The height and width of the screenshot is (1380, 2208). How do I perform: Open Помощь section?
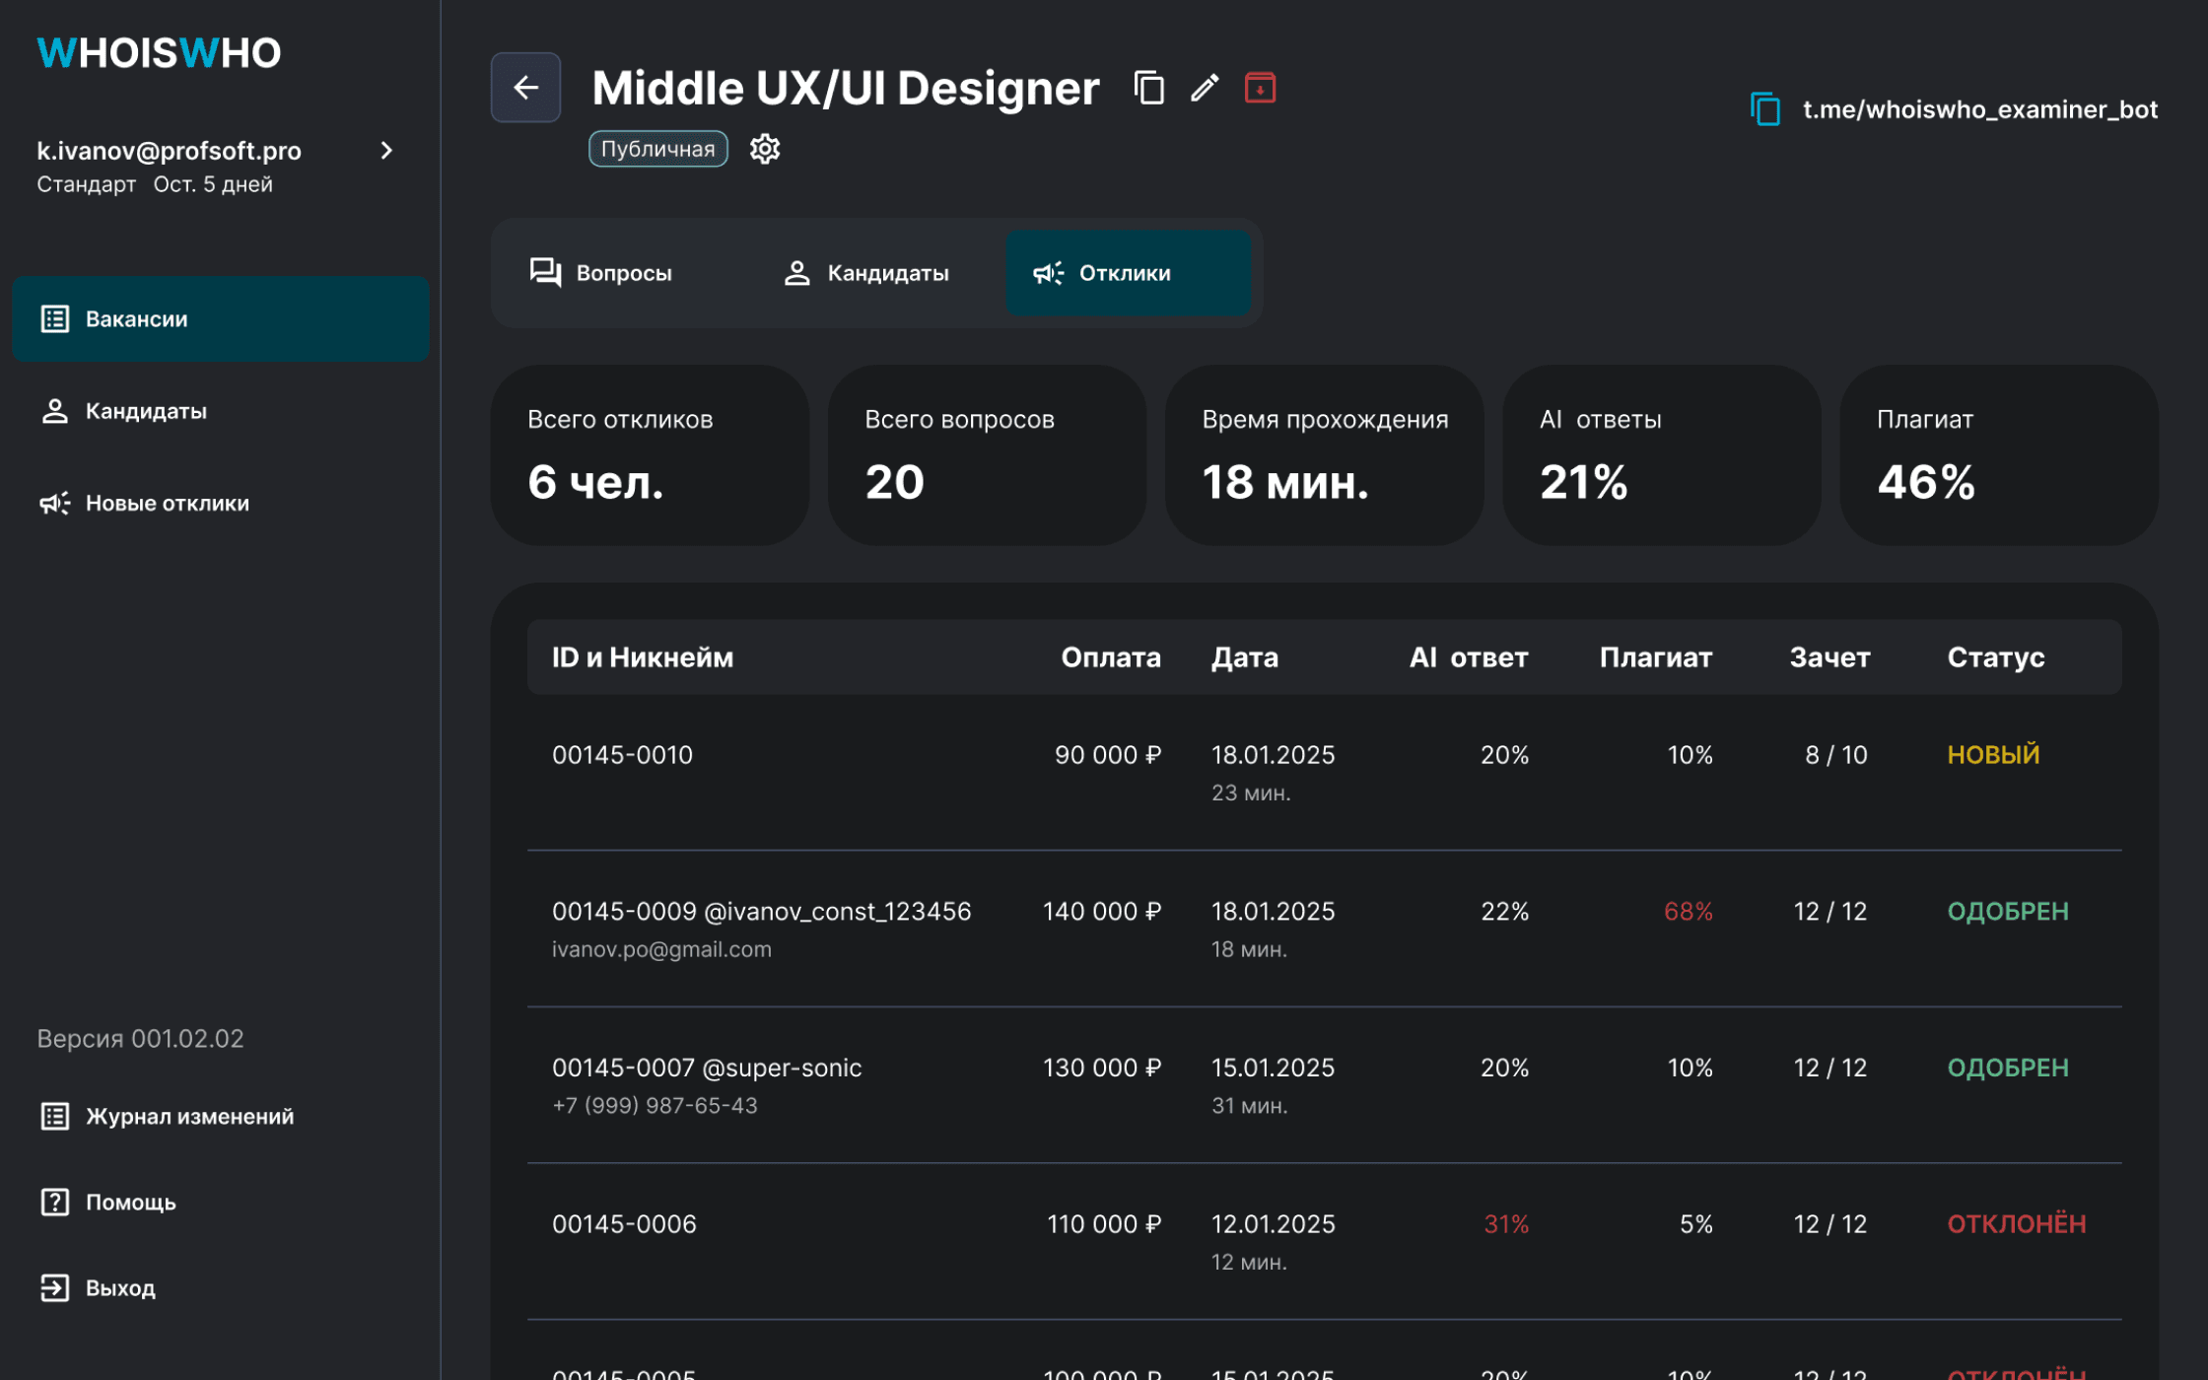click(x=107, y=1202)
